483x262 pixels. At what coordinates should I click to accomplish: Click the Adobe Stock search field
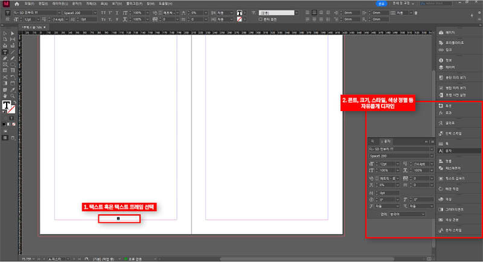tap(436, 4)
